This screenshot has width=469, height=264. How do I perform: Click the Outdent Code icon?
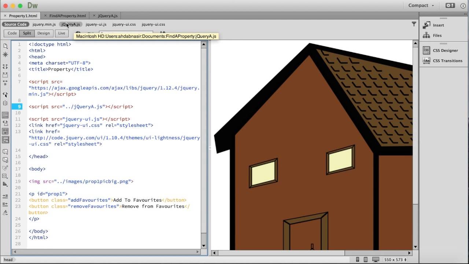[x=5, y=204]
